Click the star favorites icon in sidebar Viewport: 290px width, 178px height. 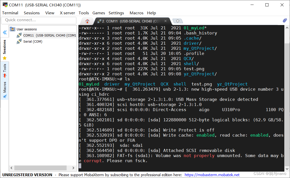coord(5,58)
